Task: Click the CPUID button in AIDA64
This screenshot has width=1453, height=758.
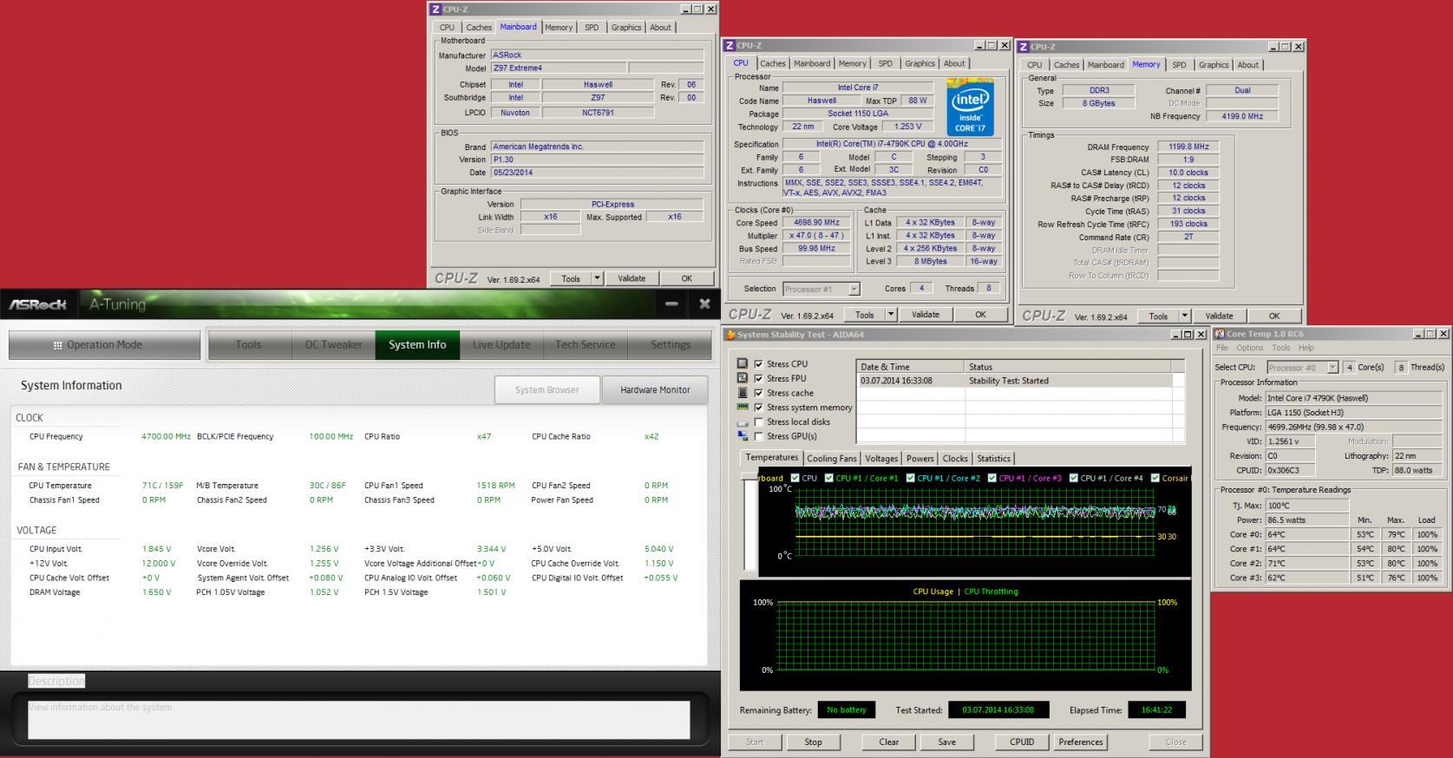Action: tap(1022, 742)
